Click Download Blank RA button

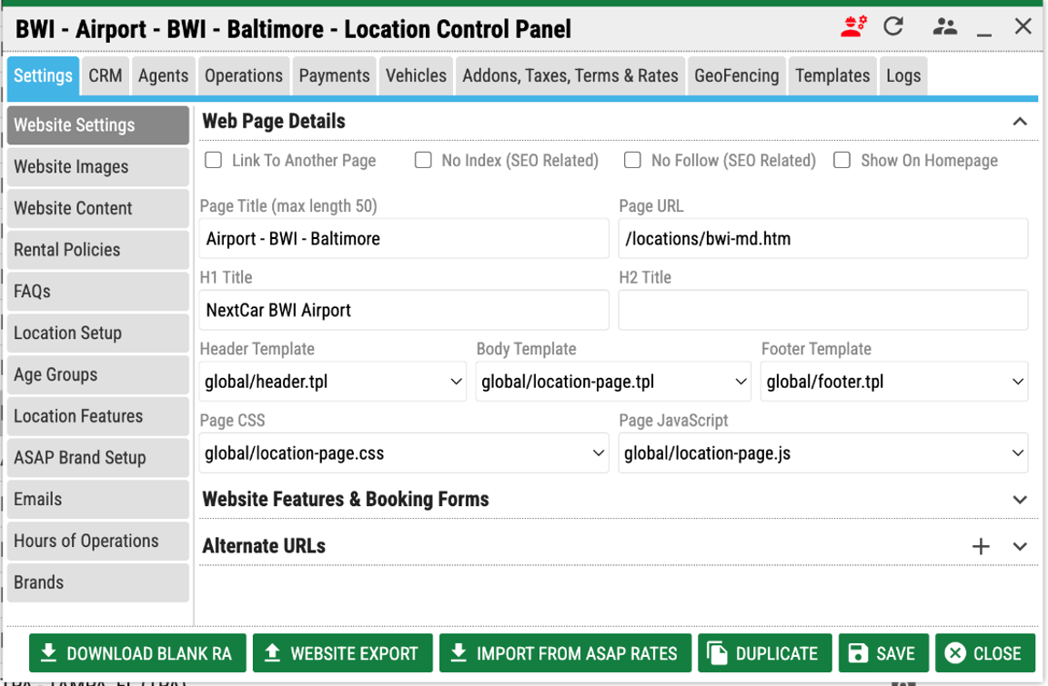pyautogui.click(x=137, y=653)
